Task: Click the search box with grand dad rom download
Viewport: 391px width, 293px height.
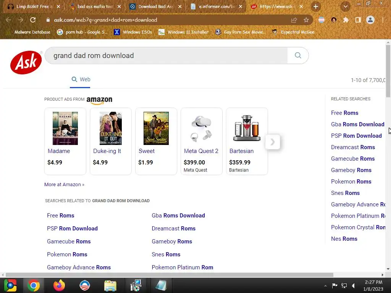Action: coord(166,55)
